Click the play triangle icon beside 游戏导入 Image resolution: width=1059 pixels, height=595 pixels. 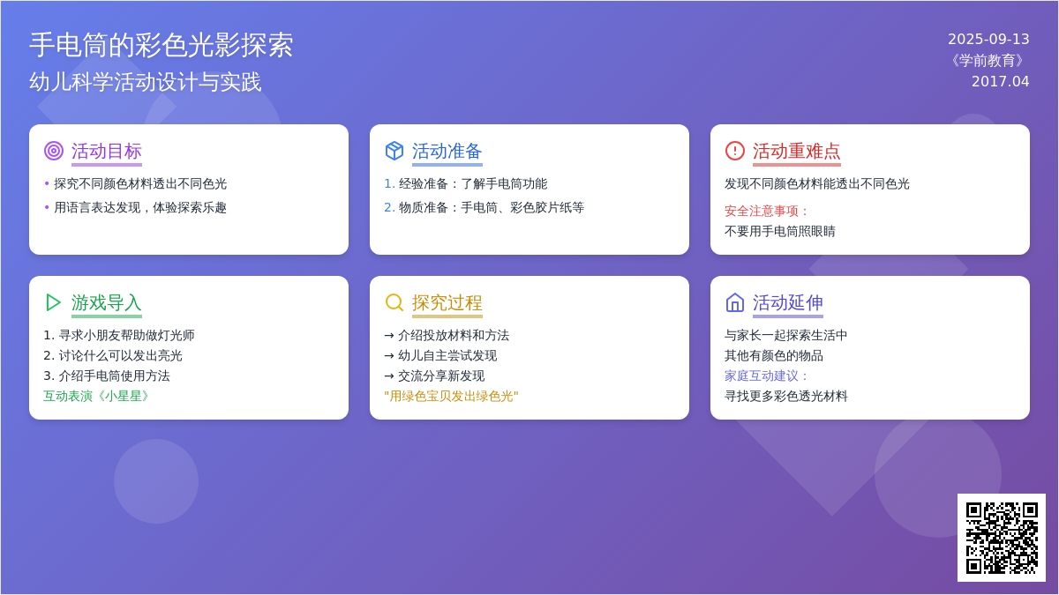coord(54,302)
